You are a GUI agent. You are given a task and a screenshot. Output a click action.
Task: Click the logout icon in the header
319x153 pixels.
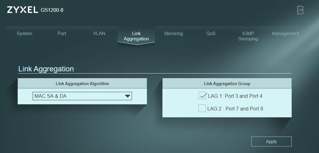pos(300,10)
